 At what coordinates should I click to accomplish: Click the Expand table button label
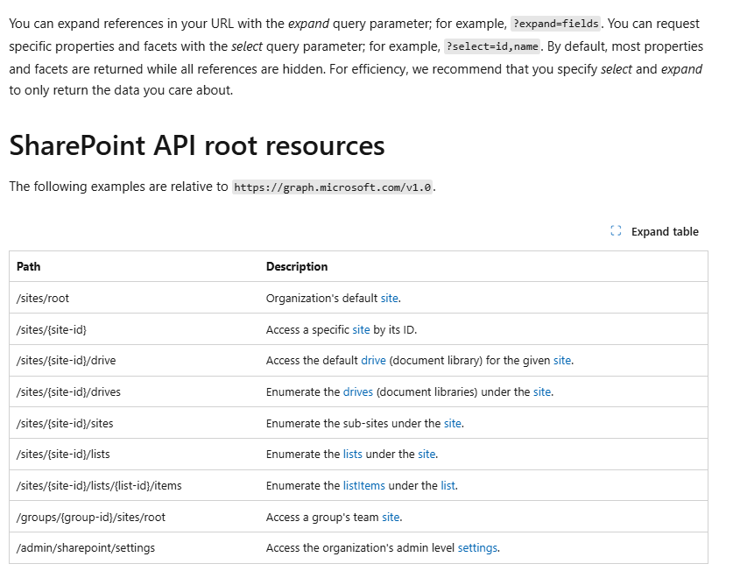[x=665, y=231]
